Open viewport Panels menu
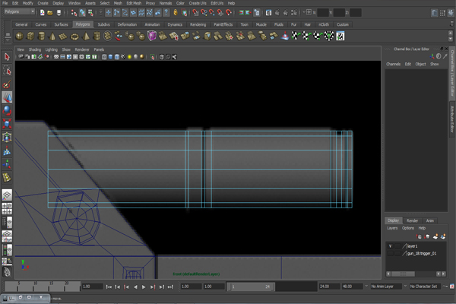The image size is (456, 304). pyautogui.click(x=99, y=49)
